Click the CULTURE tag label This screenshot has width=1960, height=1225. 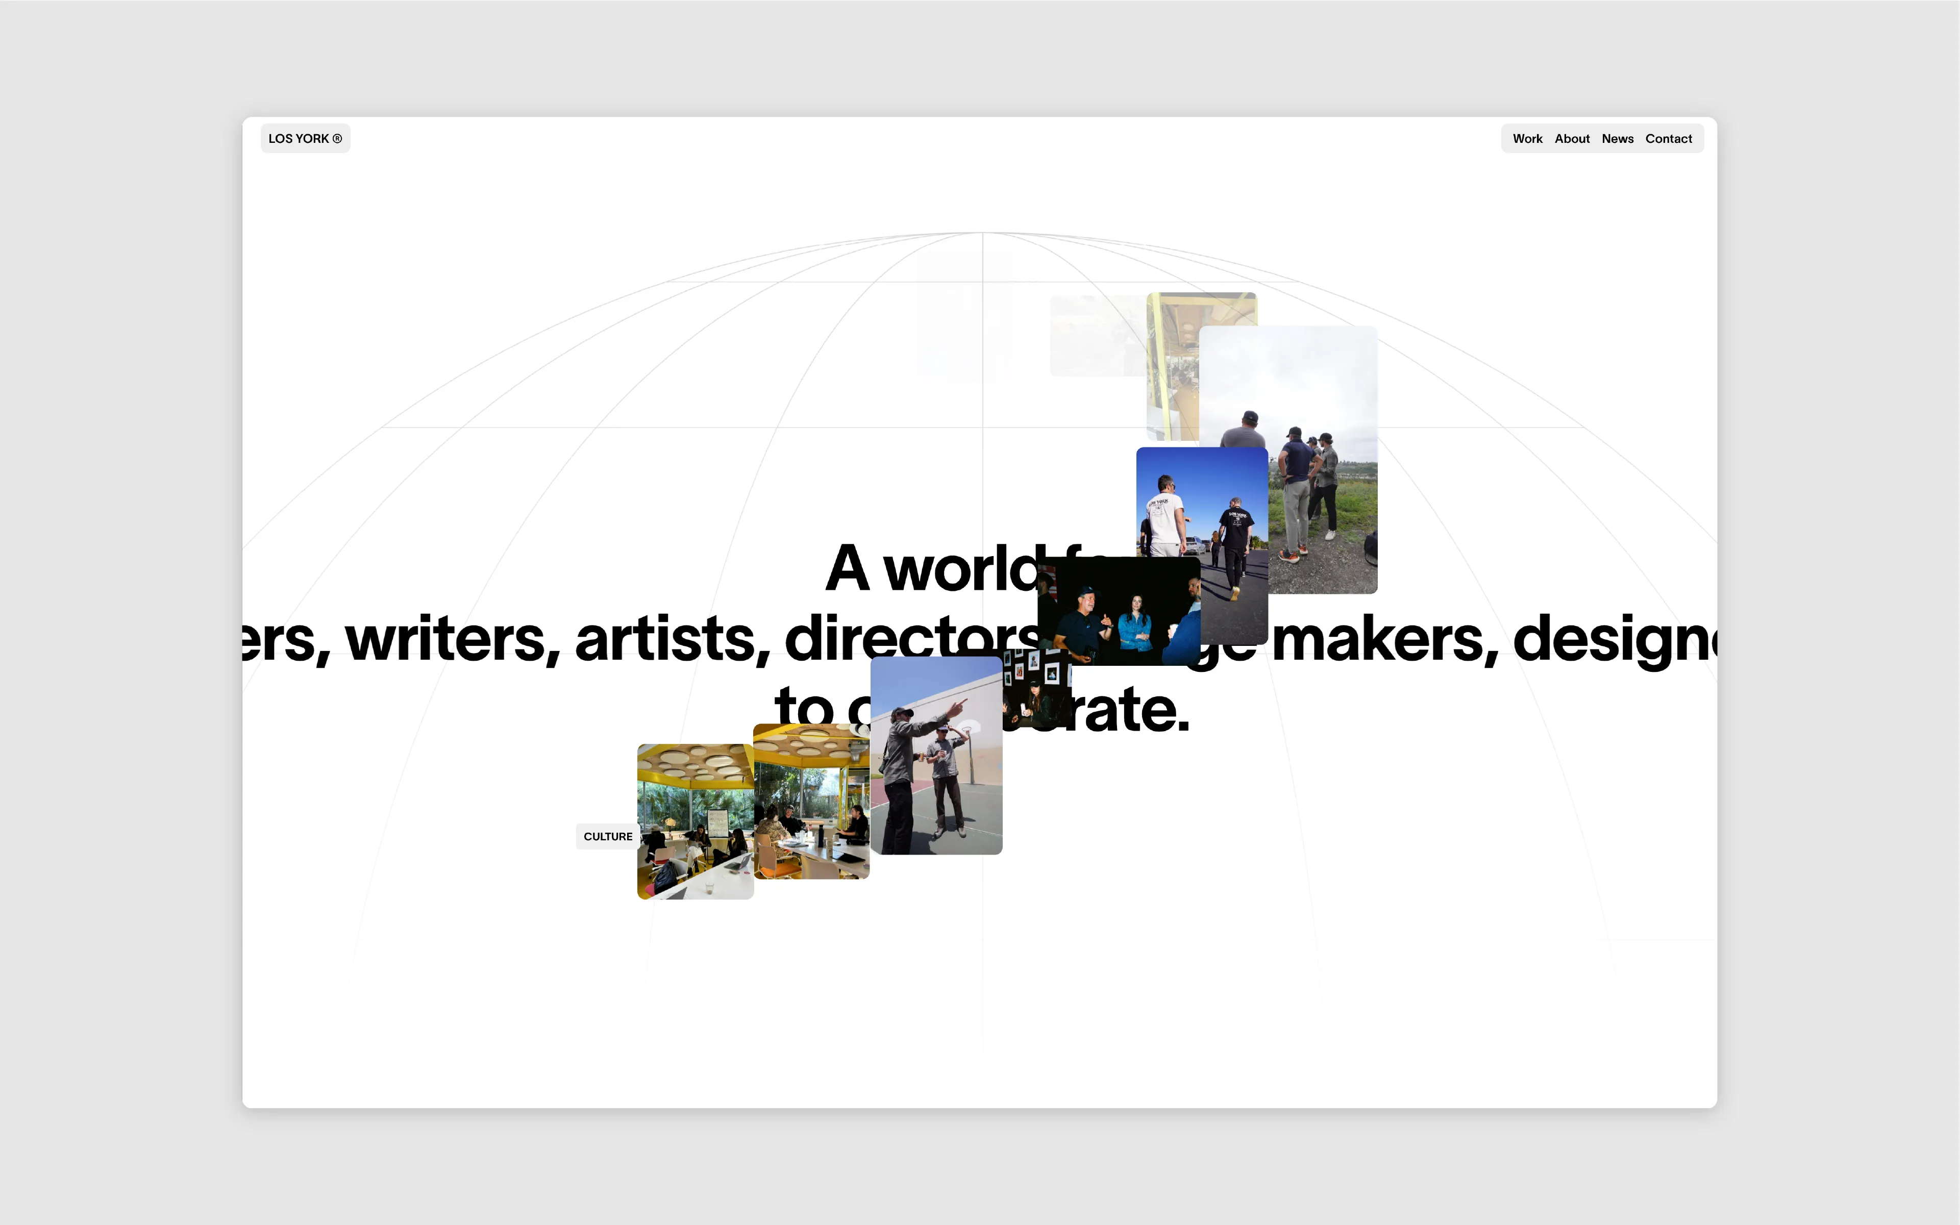tap(608, 836)
